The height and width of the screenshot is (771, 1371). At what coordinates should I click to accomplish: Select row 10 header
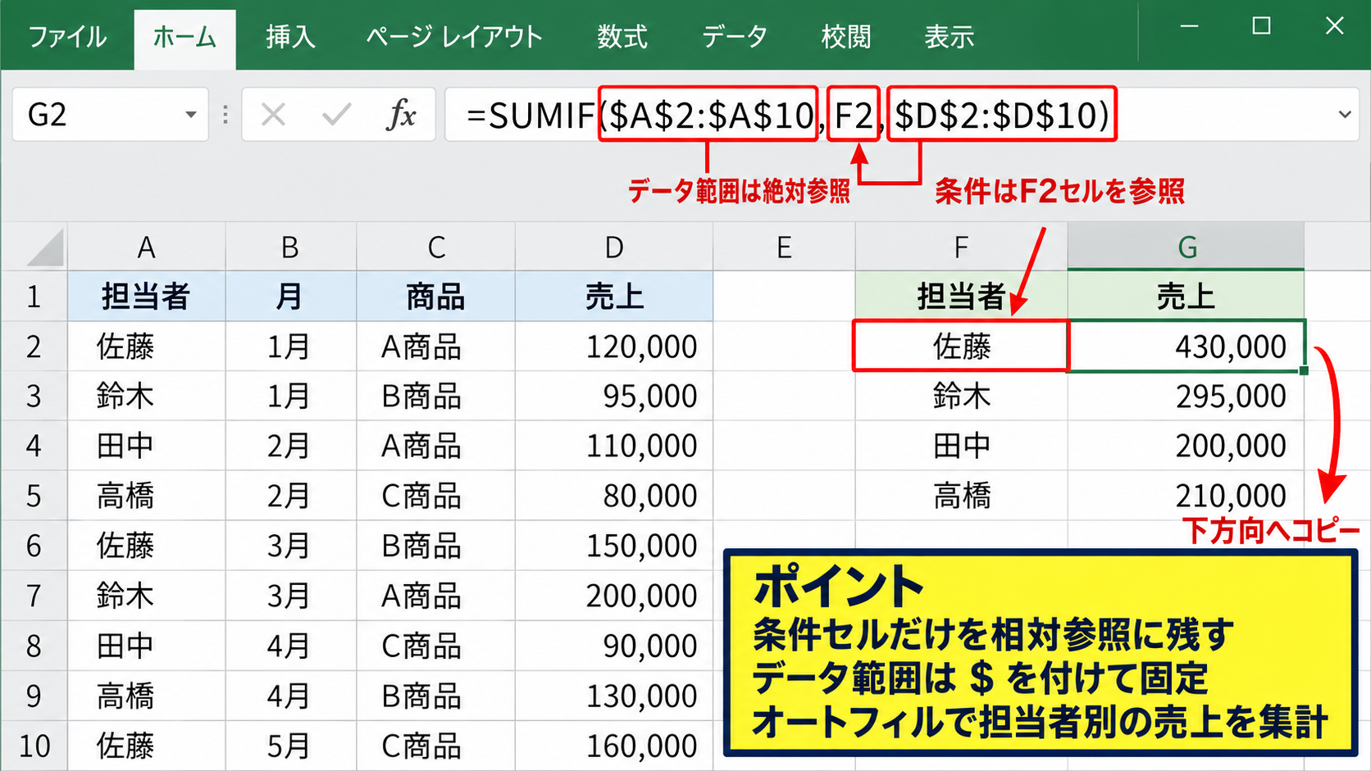[x=34, y=746]
